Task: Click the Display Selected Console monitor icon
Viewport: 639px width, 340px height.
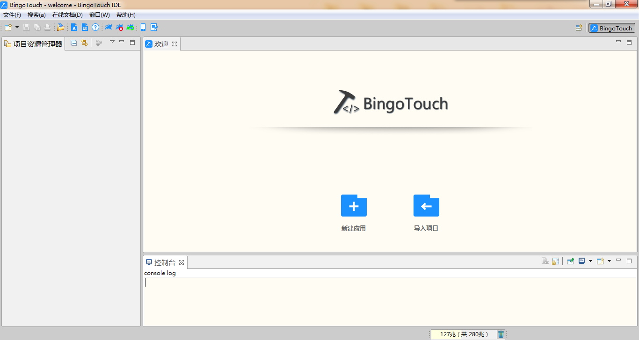Action: point(581,261)
